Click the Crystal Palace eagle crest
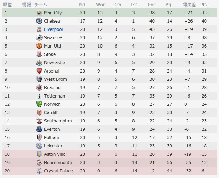 (x=39, y=171)
